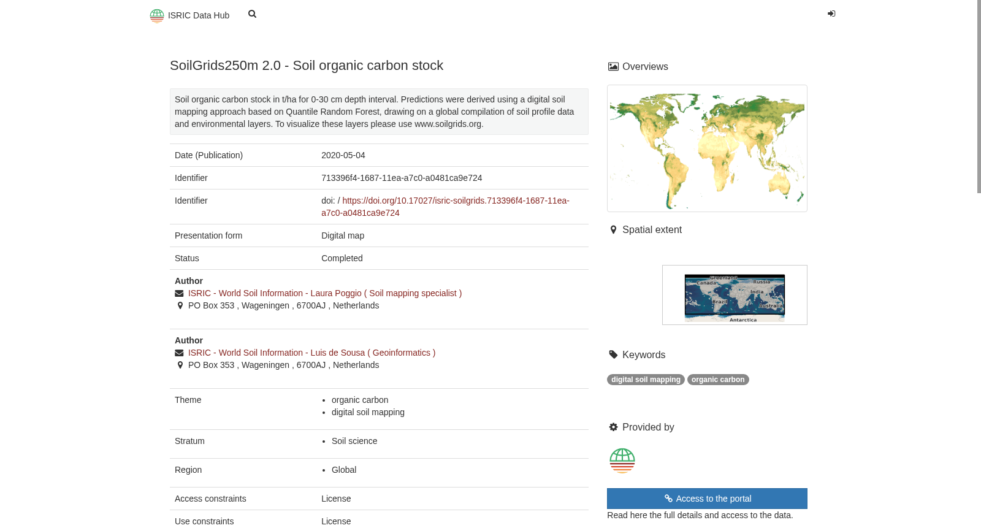Click map pin beside Luis de Sousa's address
981x528 pixels.
pos(180,365)
